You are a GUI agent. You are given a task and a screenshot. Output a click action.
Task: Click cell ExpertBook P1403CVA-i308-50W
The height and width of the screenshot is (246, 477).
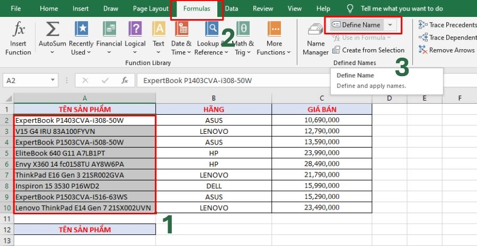[x=85, y=120]
